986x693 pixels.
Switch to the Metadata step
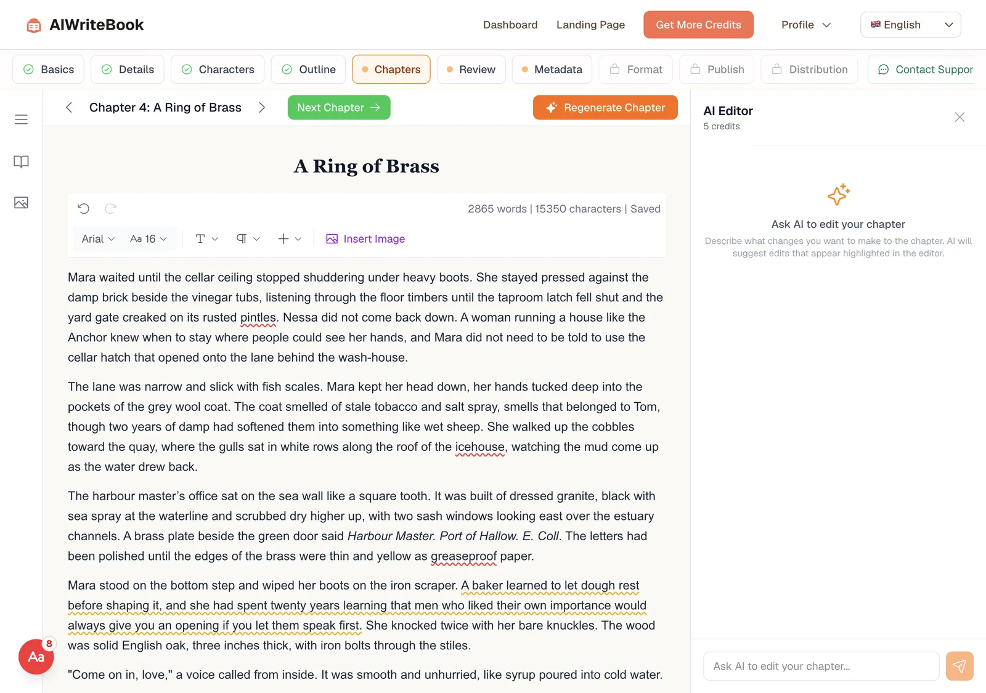(552, 70)
